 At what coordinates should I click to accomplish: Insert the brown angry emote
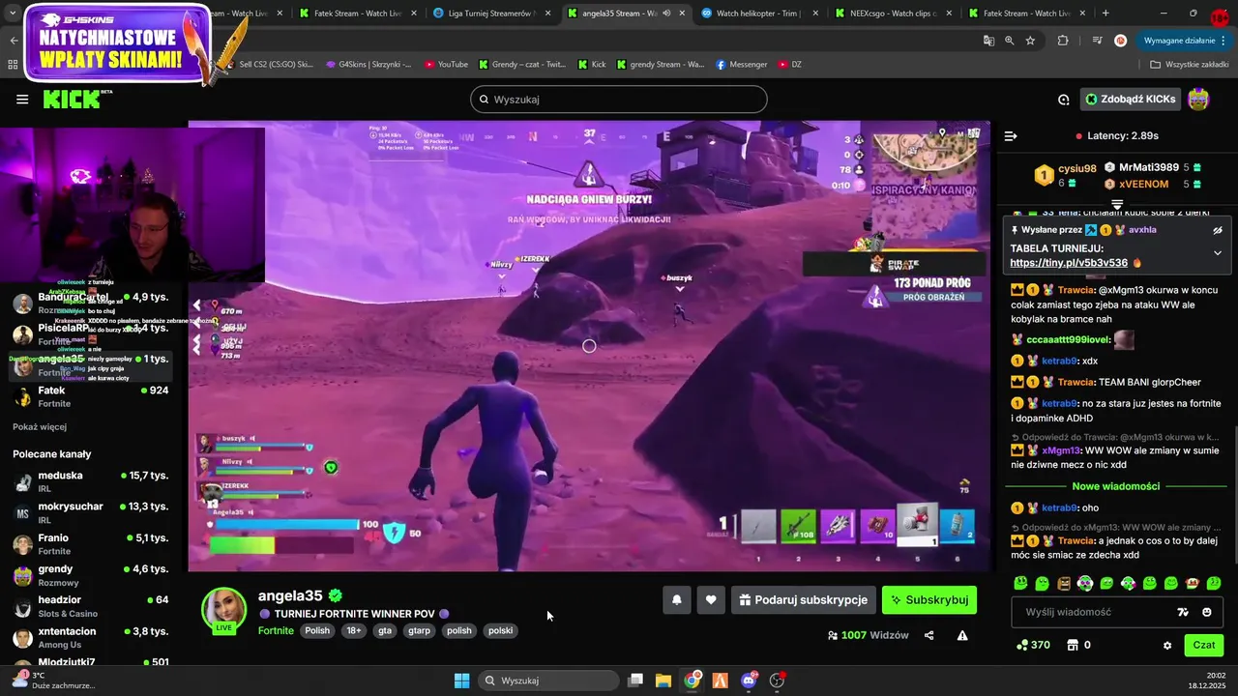pyautogui.click(x=1064, y=583)
